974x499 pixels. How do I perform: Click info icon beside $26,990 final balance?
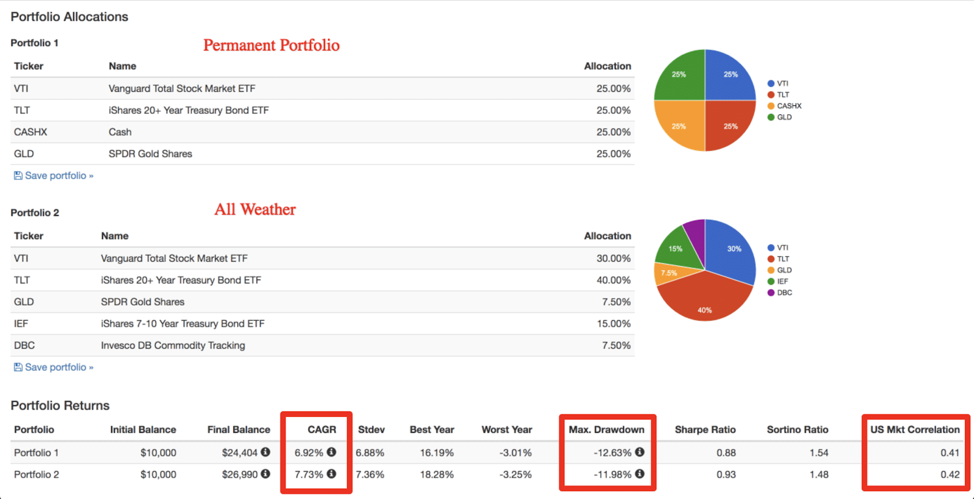click(x=265, y=474)
